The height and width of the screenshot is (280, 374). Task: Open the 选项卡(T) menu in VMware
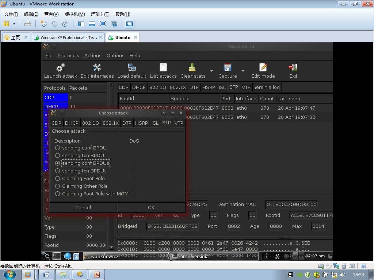click(100, 14)
